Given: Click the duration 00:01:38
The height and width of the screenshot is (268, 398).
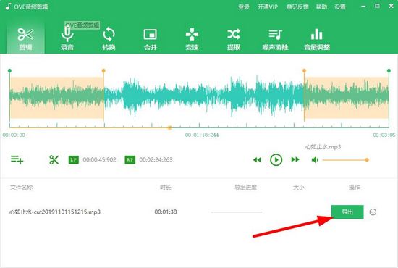Looking at the screenshot, I should click(166, 212).
